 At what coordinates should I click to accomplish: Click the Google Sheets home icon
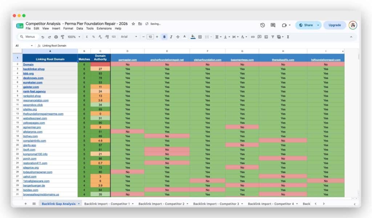20,26
